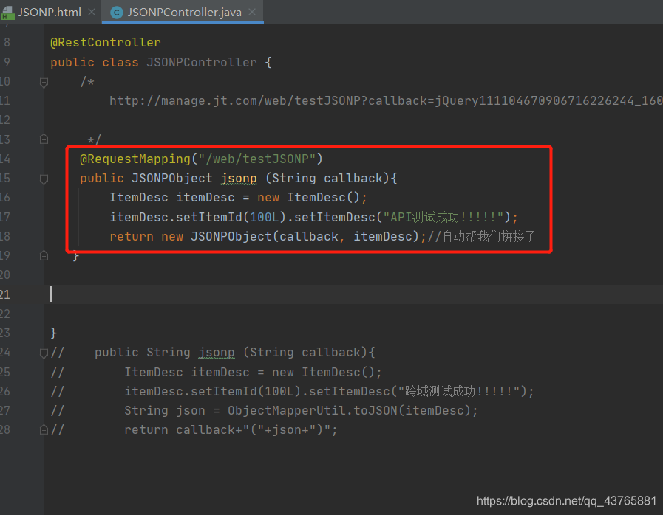This screenshot has width=663, height=515.
Task: Close the JSONP.html tab
Action: point(92,13)
